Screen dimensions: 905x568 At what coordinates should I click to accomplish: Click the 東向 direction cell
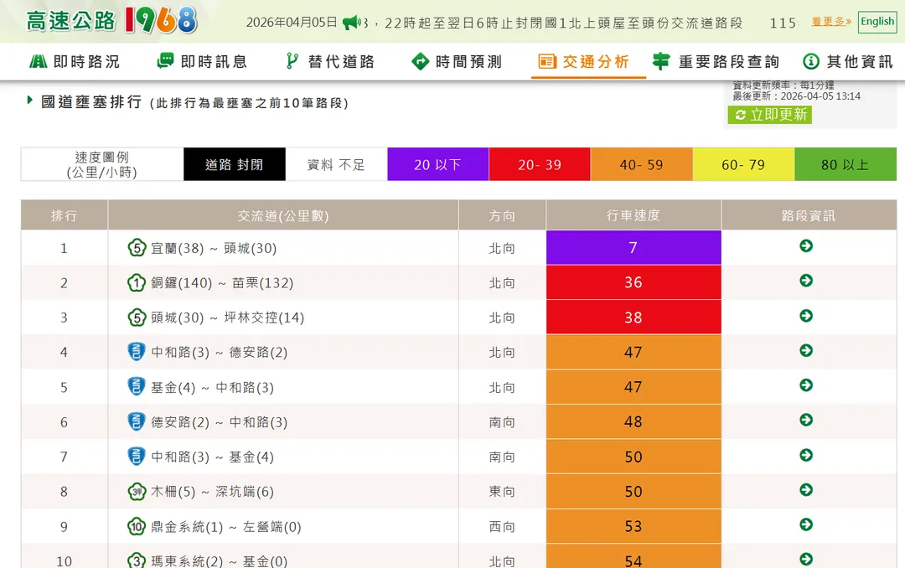pos(502,491)
